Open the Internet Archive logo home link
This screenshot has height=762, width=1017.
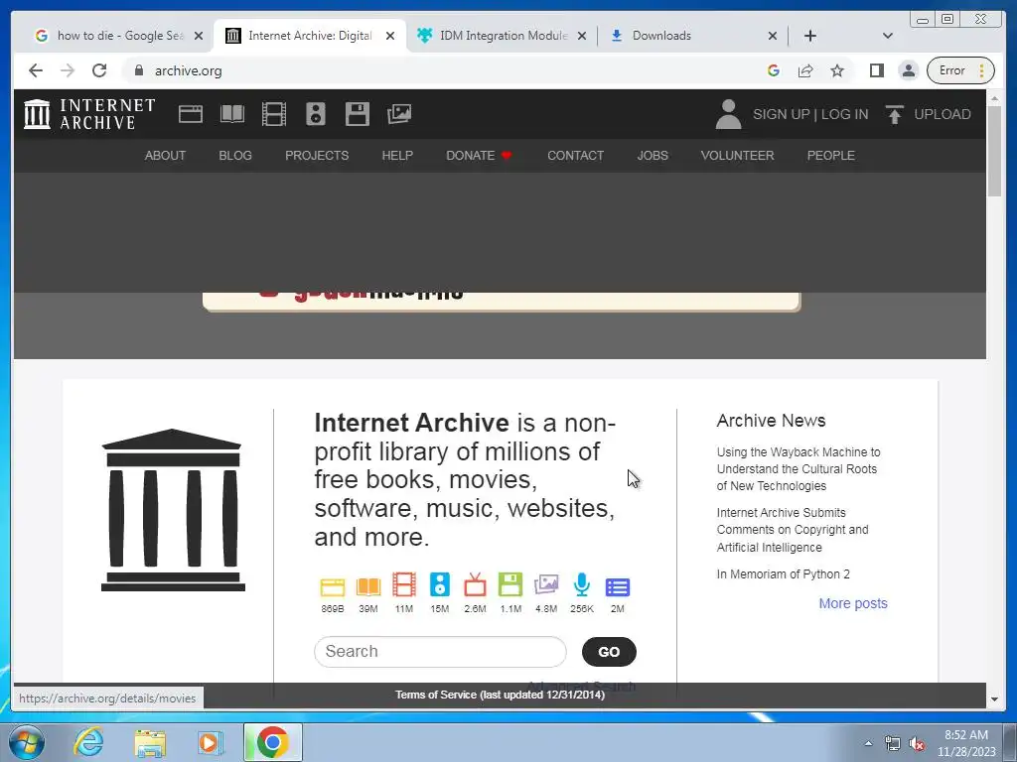89,114
